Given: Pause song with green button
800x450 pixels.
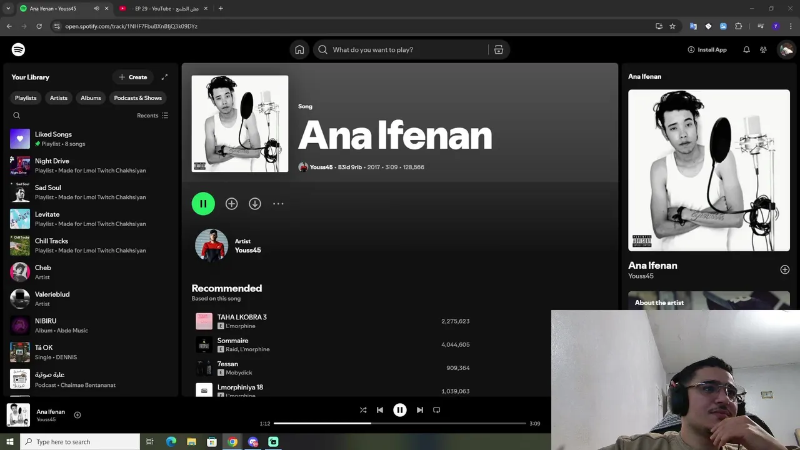Looking at the screenshot, I should (203, 204).
